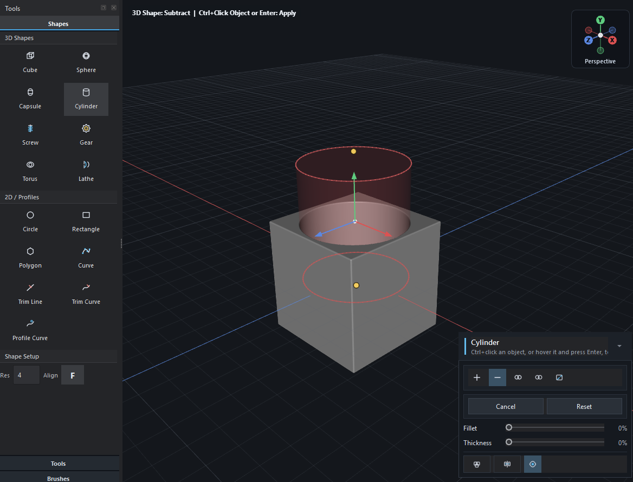The width and height of the screenshot is (633, 482).
Task: Snap view to Z axis on gizmo
Action: click(x=589, y=40)
